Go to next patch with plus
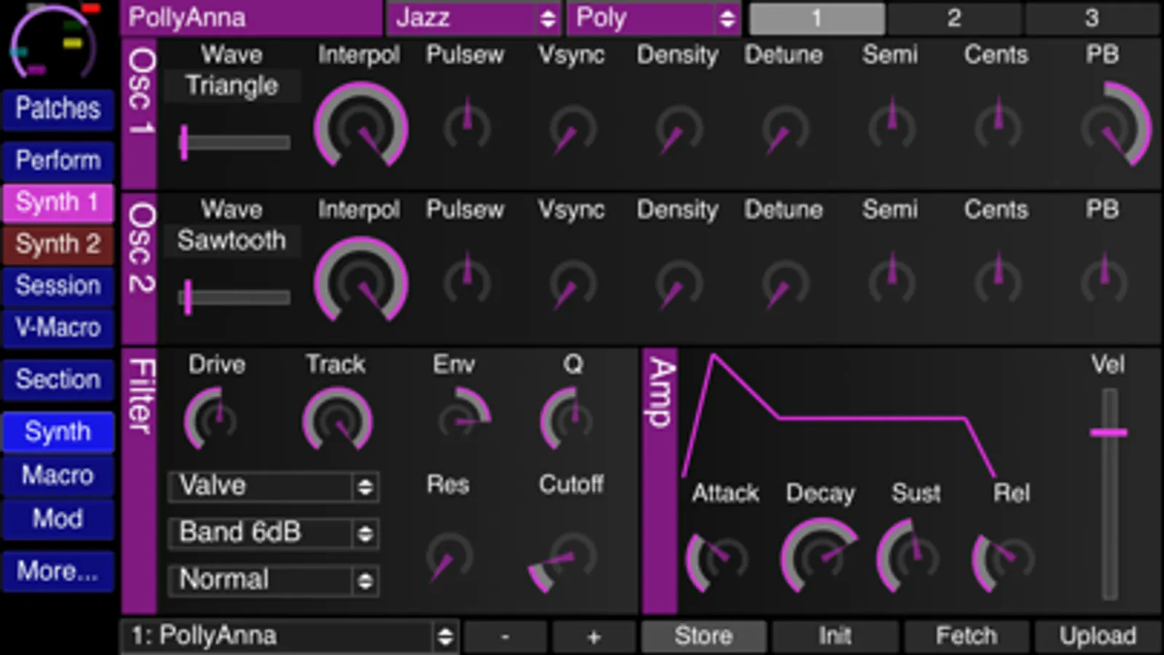 tap(594, 637)
